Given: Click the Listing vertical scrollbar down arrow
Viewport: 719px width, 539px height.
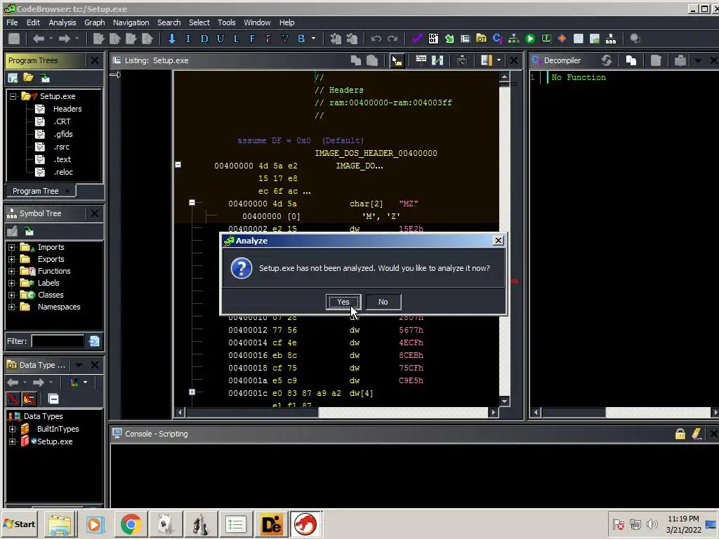Looking at the screenshot, I should coord(504,401).
